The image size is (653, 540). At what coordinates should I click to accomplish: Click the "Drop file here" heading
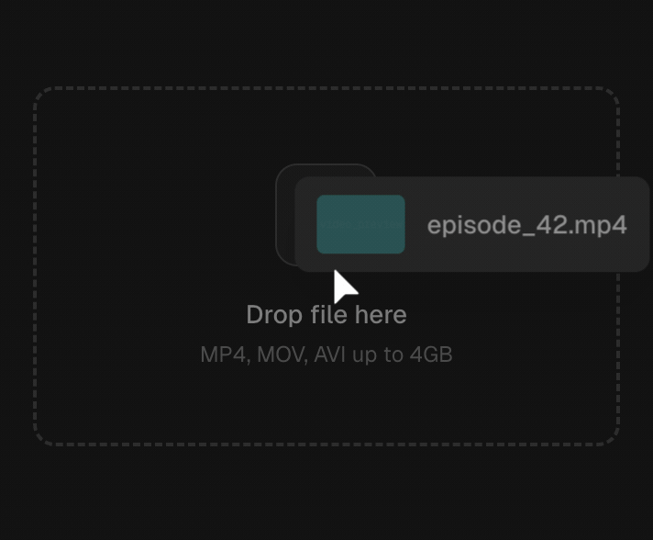coord(326,314)
